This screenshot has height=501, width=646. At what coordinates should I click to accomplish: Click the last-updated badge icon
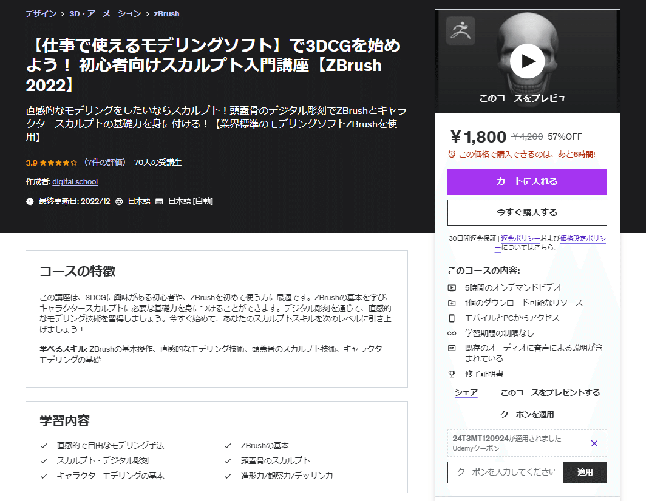tap(30, 201)
